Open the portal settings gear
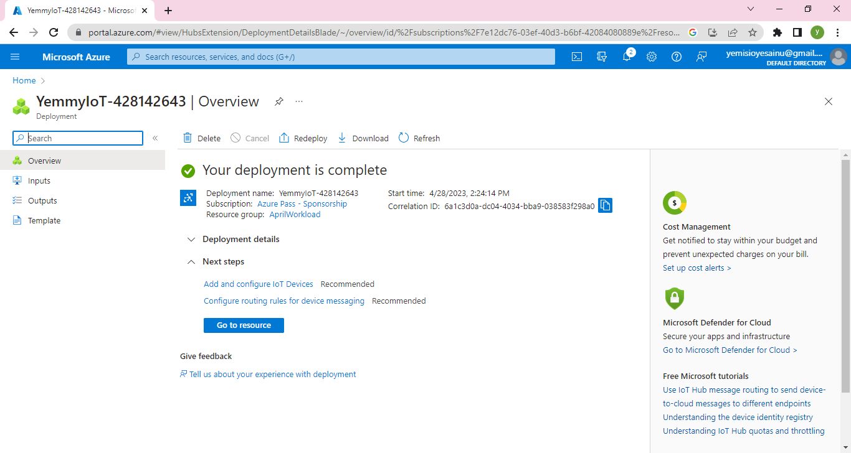Image resolution: width=851 pixels, height=453 pixels. 652,57
